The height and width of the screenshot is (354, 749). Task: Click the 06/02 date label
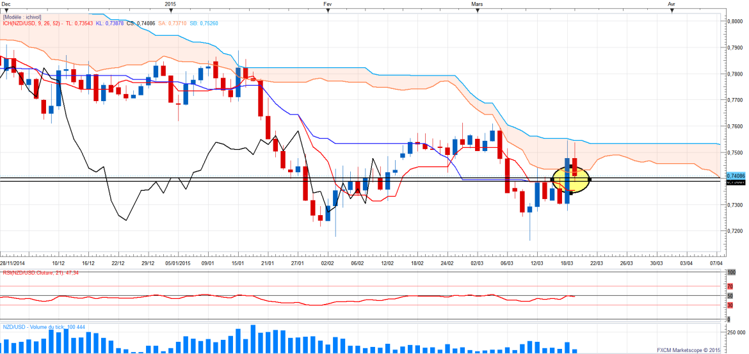coord(358,263)
